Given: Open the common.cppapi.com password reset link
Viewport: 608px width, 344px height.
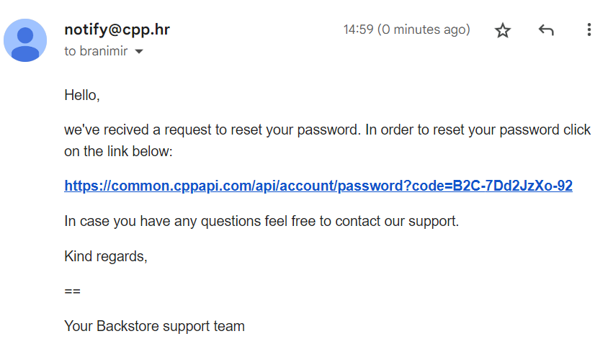Looking at the screenshot, I should point(318,186).
